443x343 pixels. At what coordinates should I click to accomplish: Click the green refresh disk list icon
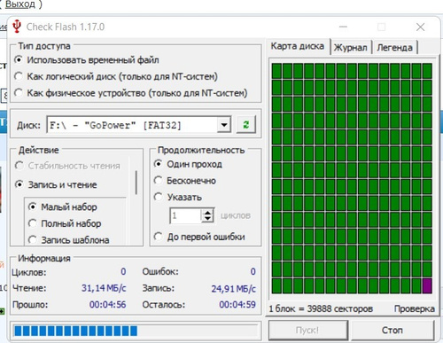click(246, 125)
